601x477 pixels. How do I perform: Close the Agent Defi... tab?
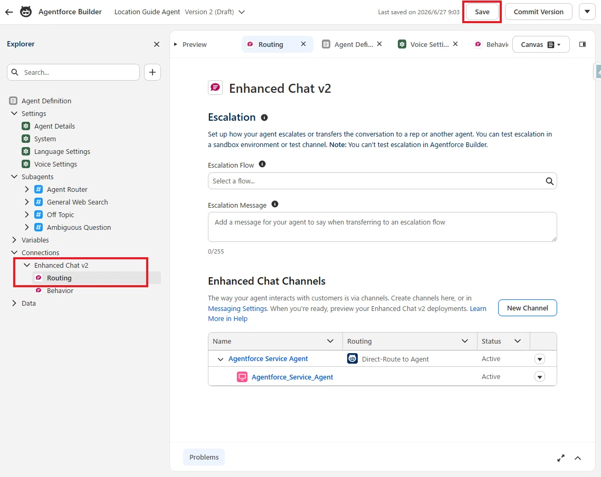pyautogui.click(x=379, y=44)
